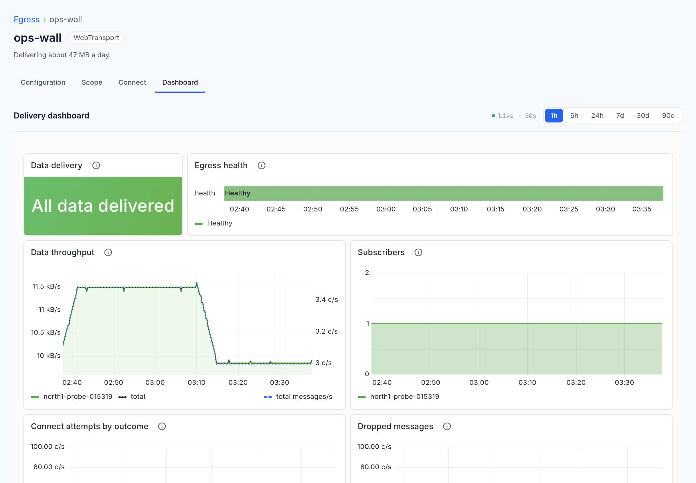Image resolution: width=696 pixels, height=483 pixels.
Task: Click the 03:35 label on Egress health
Action: (x=642, y=209)
